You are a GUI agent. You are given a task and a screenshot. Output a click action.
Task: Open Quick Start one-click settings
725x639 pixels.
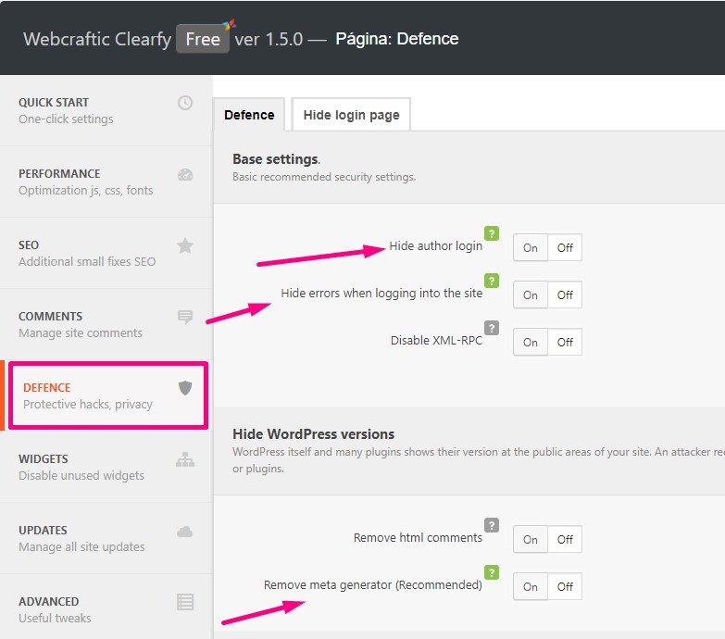pos(106,110)
